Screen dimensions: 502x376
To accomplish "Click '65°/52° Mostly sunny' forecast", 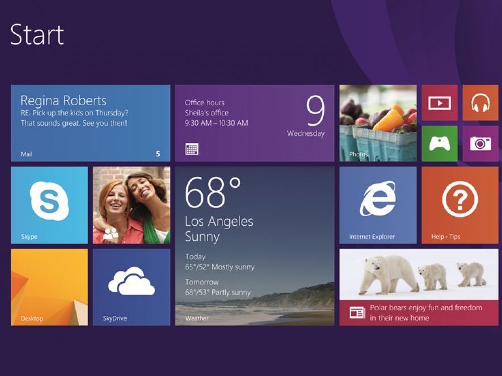I will coord(220,267).
